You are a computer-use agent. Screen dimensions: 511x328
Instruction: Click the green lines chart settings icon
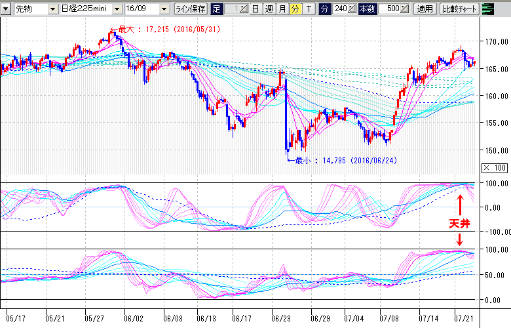point(487,9)
